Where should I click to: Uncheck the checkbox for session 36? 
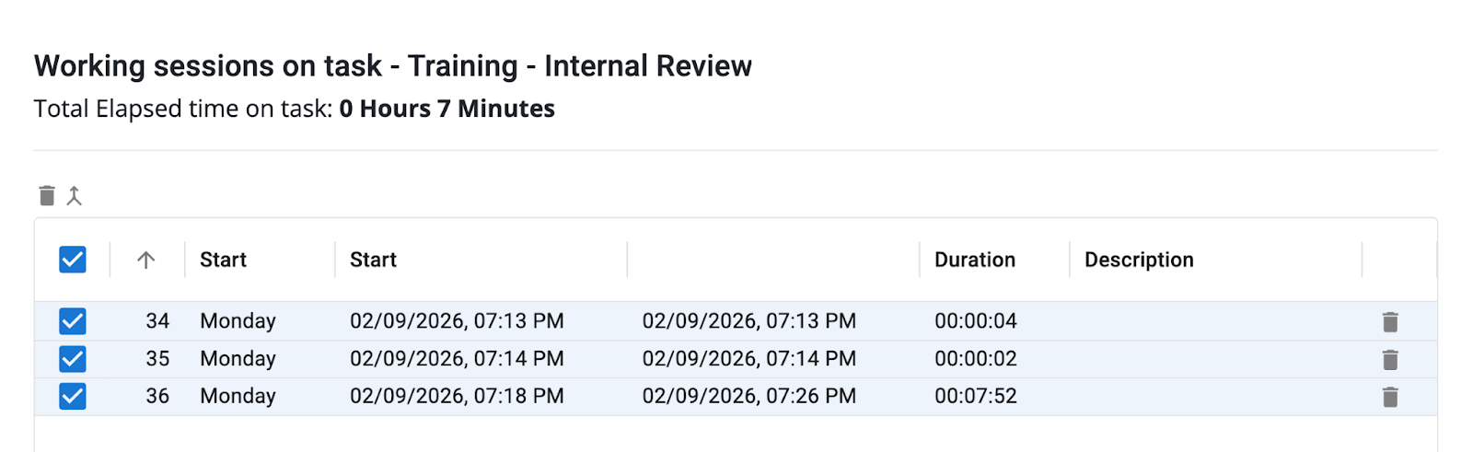(73, 397)
